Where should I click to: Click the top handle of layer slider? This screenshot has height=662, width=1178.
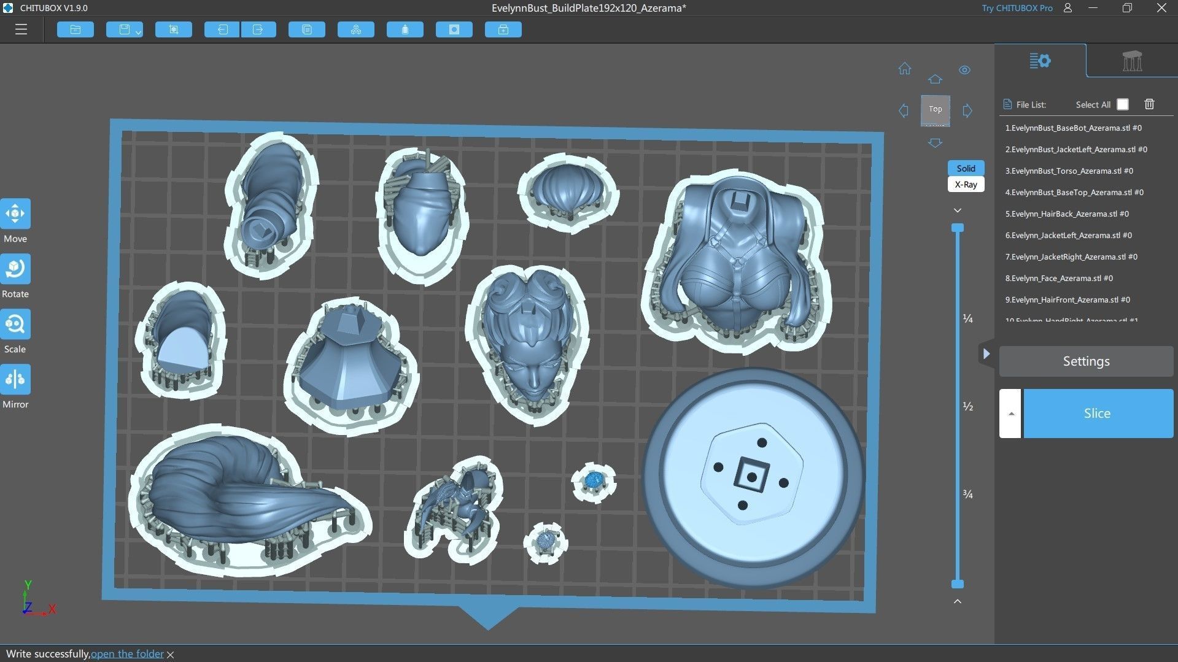[958, 228]
